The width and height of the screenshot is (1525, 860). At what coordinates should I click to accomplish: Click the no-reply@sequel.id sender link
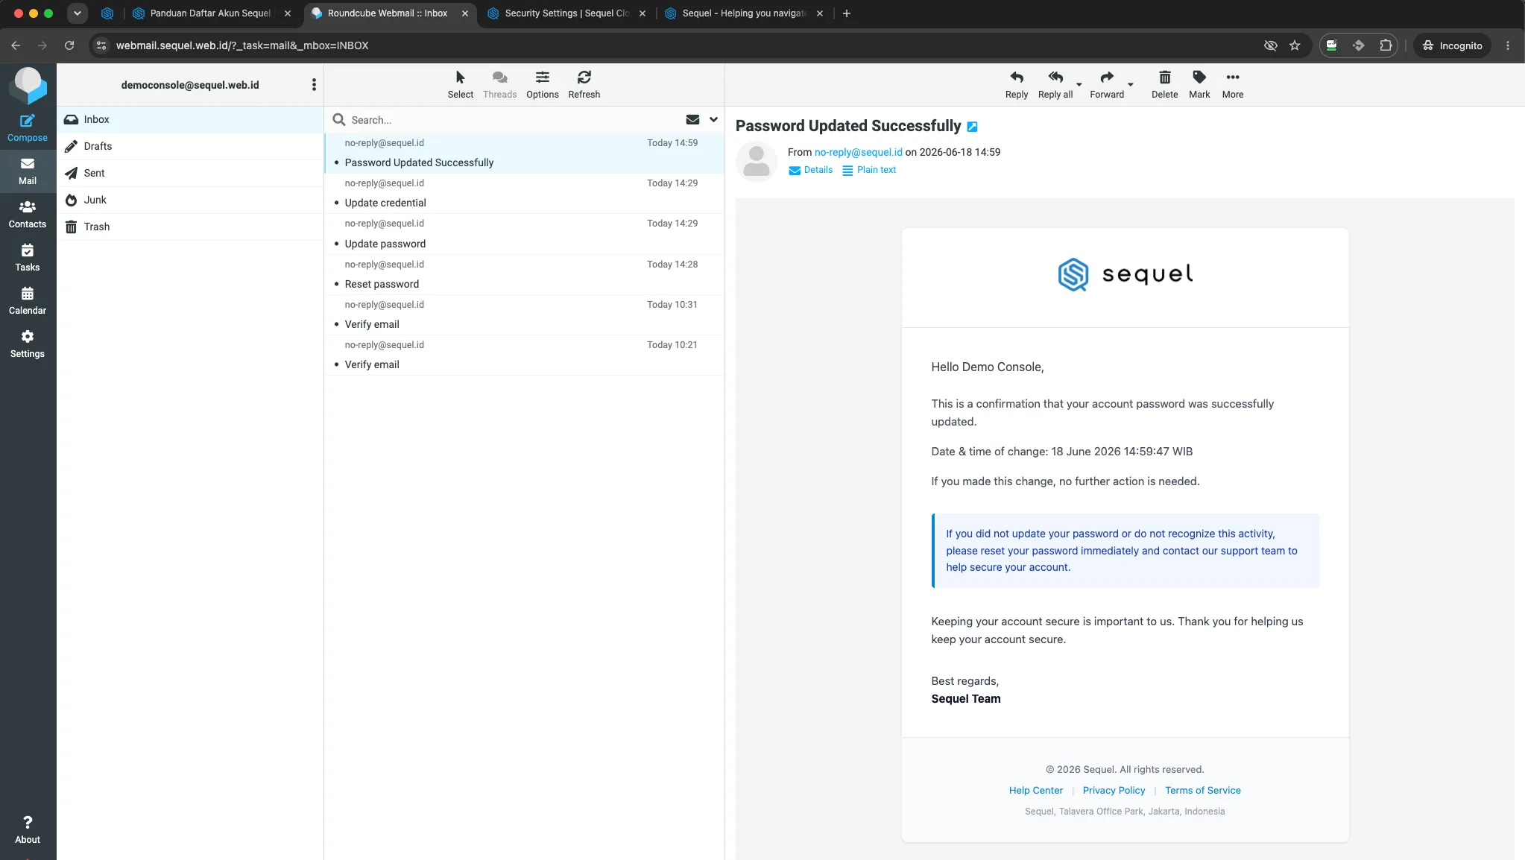pyautogui.click(x=858, y=152)
